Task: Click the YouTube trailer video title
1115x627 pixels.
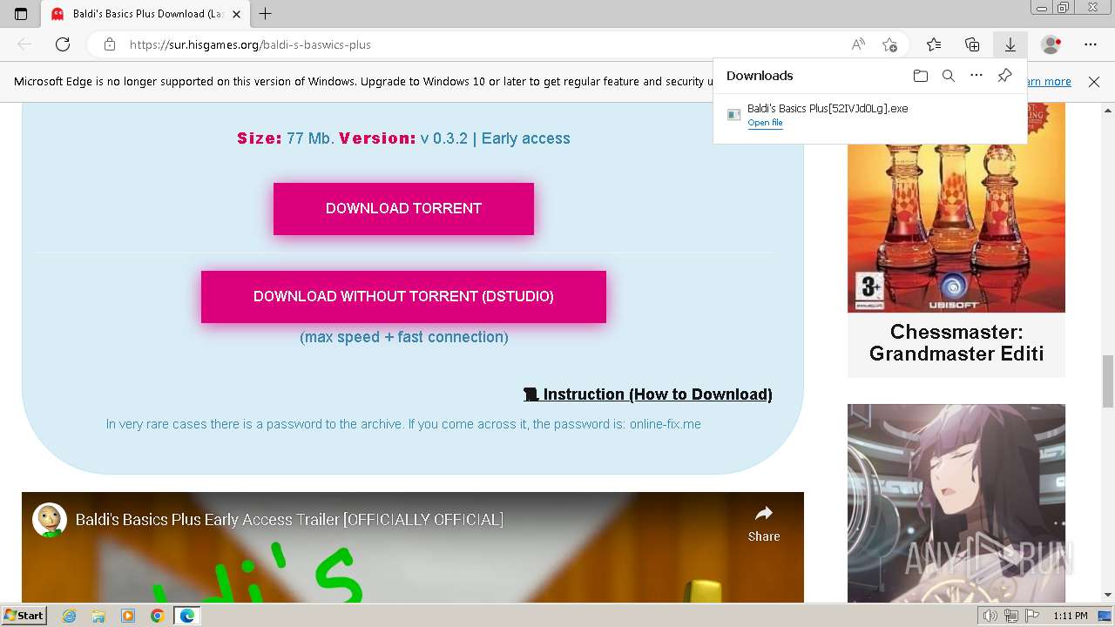Action: click(x=289, y=520)
